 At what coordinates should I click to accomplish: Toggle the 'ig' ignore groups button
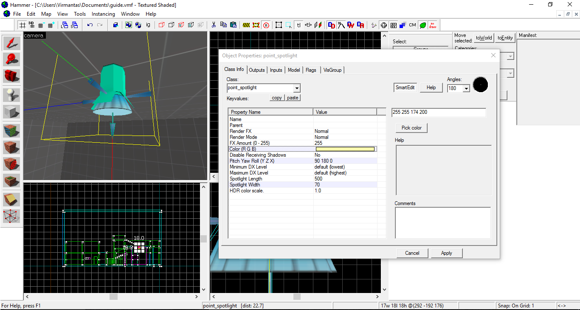tap(148, 25)
